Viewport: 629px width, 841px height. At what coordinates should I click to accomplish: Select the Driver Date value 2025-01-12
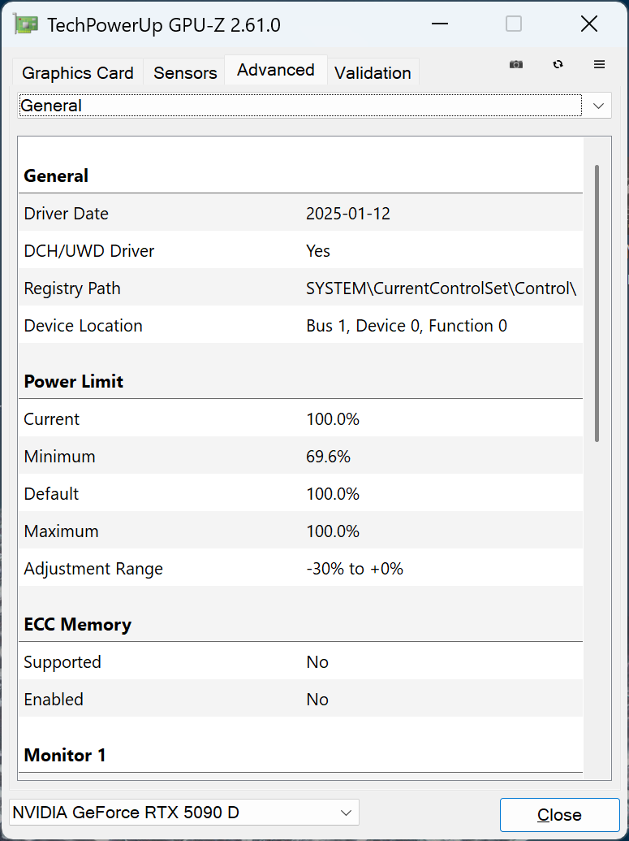click(347, 214)
